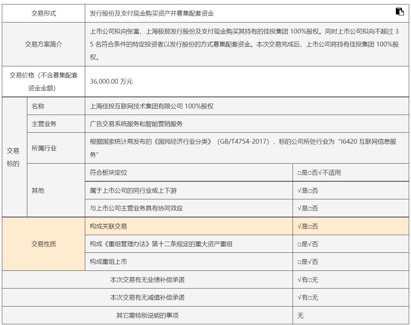Click the □是□否√不适用 option for 符合板块定位

[x=319, y=172]
